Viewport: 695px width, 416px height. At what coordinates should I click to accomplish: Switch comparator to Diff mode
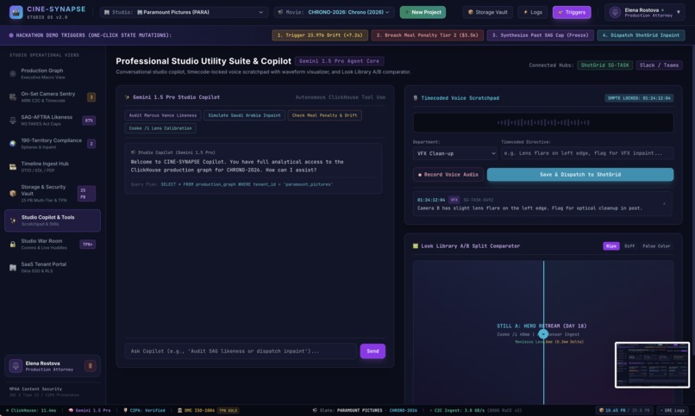629,246
